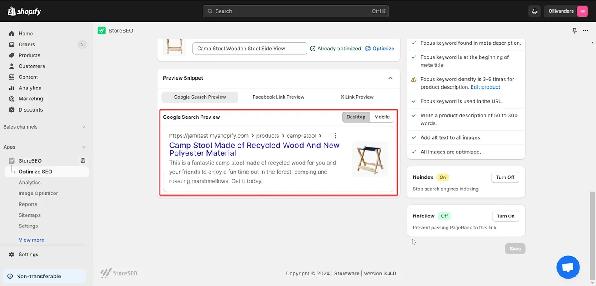Click 'All Images are optimized.' checklist item

pyautogui.click(x=451, y=152)
